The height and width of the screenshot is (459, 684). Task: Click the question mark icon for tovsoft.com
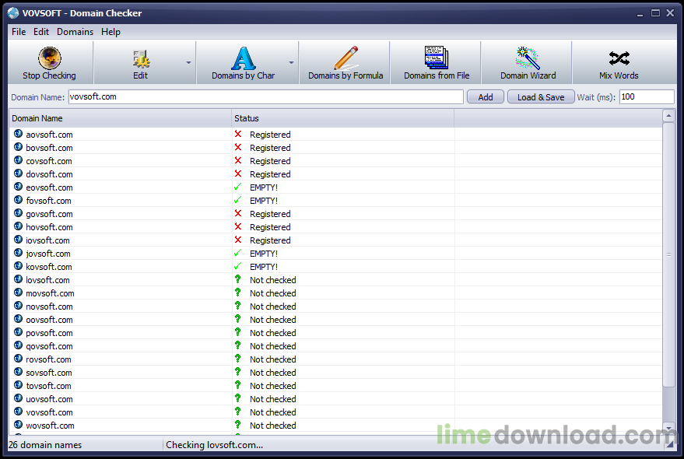[238, 385]
